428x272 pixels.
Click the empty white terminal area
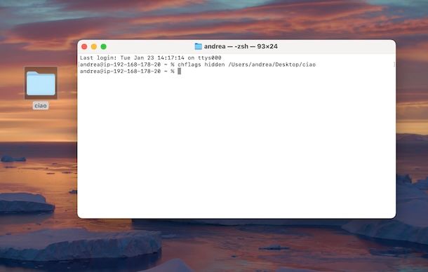[x=236, y=144]
